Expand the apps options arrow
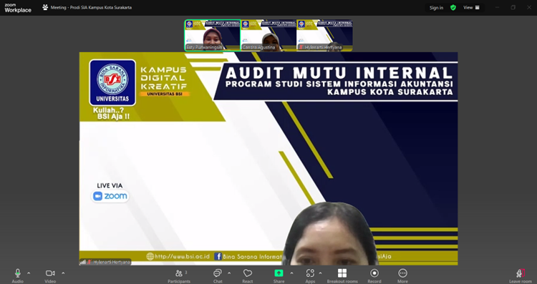 tap(320, 273)
